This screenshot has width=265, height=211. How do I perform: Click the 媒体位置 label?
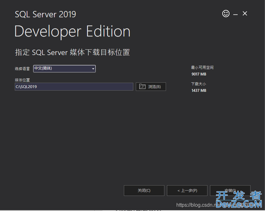pos(22,80)
